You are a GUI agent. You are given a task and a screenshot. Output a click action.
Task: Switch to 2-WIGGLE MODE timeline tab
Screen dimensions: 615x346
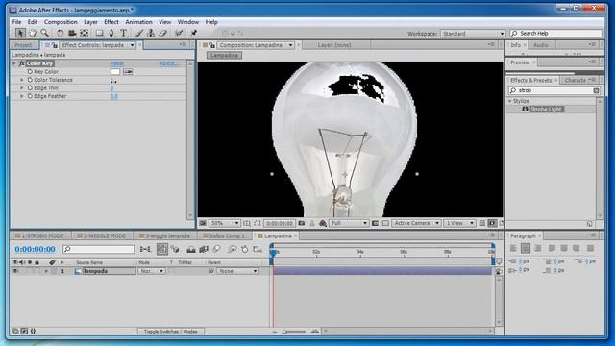tap(104, 236)
